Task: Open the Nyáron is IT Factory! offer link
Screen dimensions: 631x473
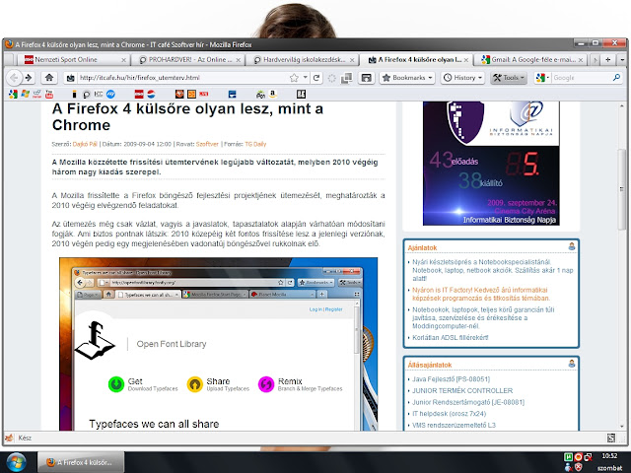Action: coord(480,294)
